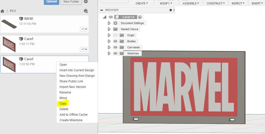Open the V1 version dropdown for BASE
265x134 pixels.
tap(84, 29)
